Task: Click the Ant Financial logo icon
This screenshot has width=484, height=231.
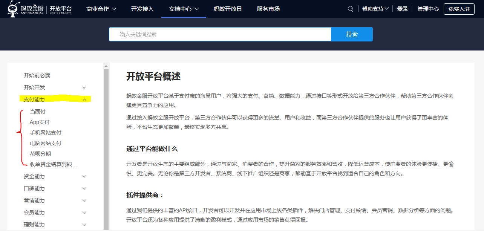Action: (x=14, y=9)
